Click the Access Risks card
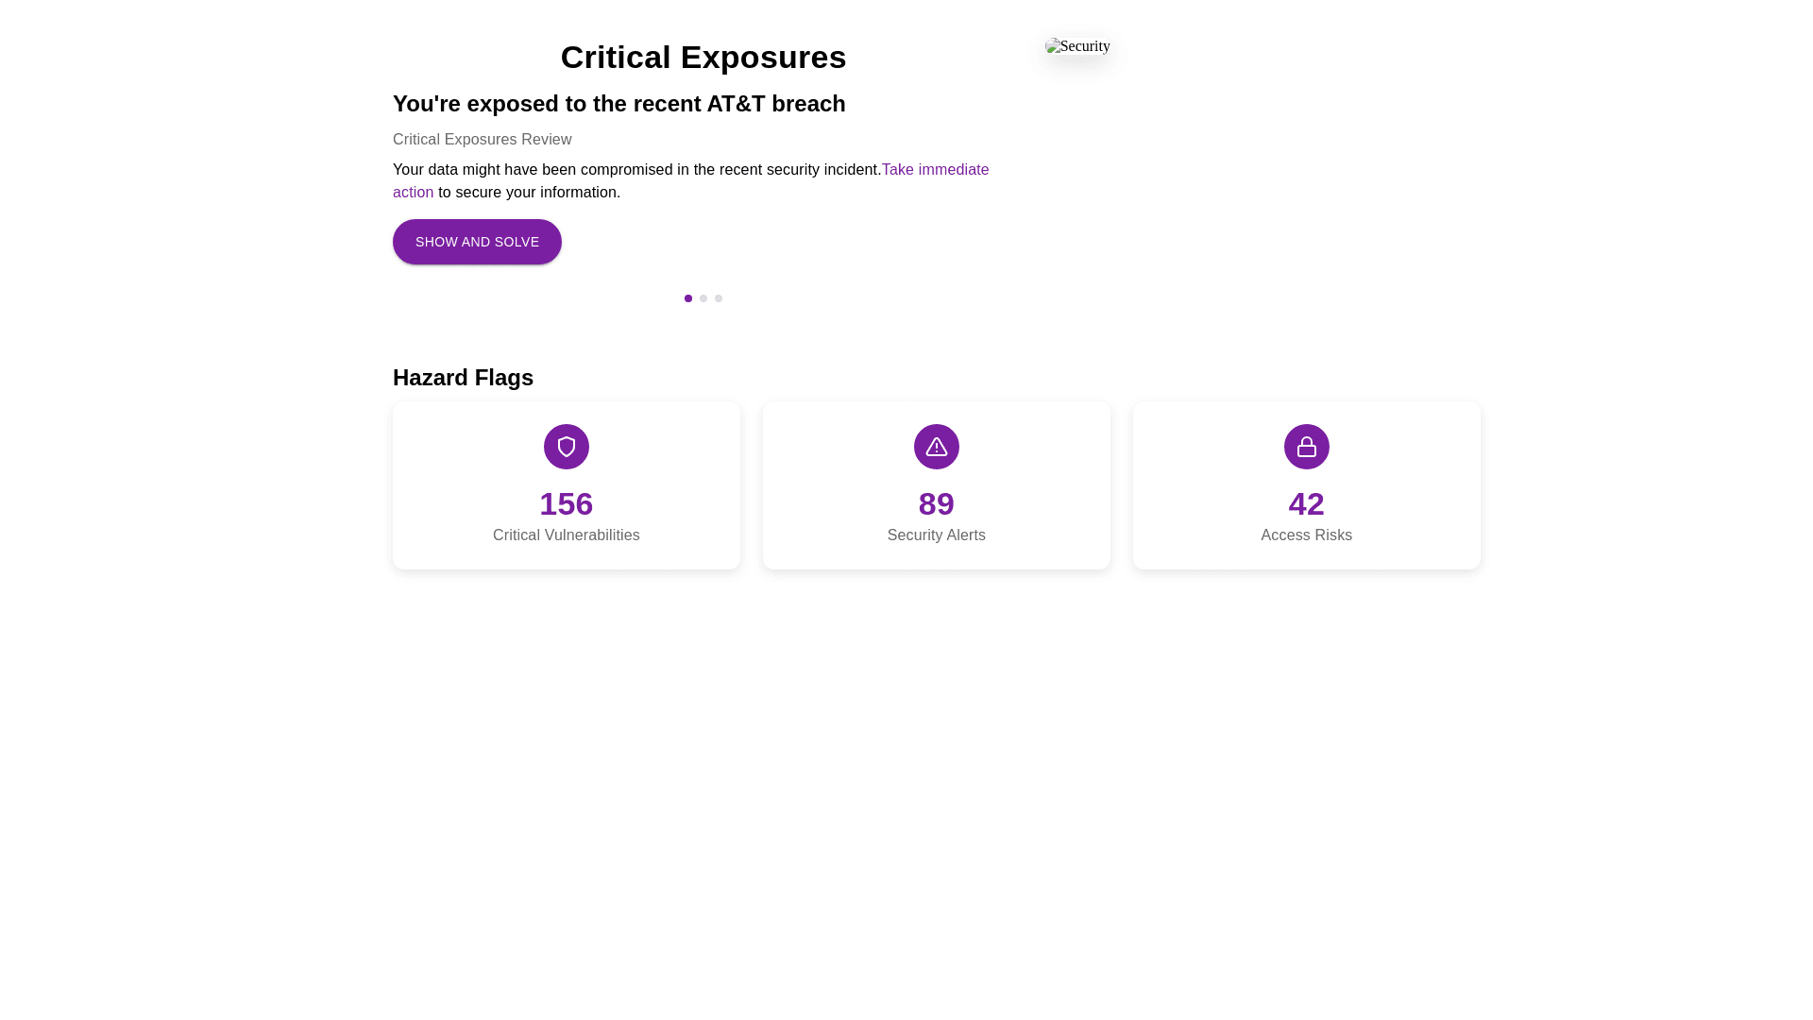 [x=1306, y=484]
